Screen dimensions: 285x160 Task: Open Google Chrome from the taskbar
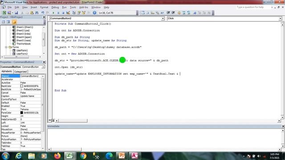[83, 156]
